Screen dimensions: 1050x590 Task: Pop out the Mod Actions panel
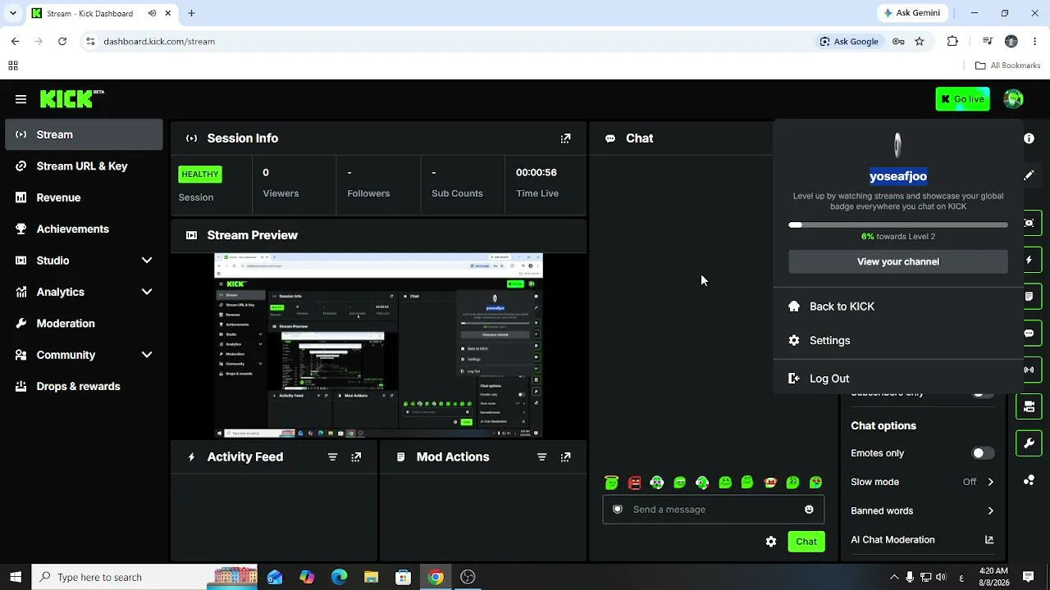(565, 457)
